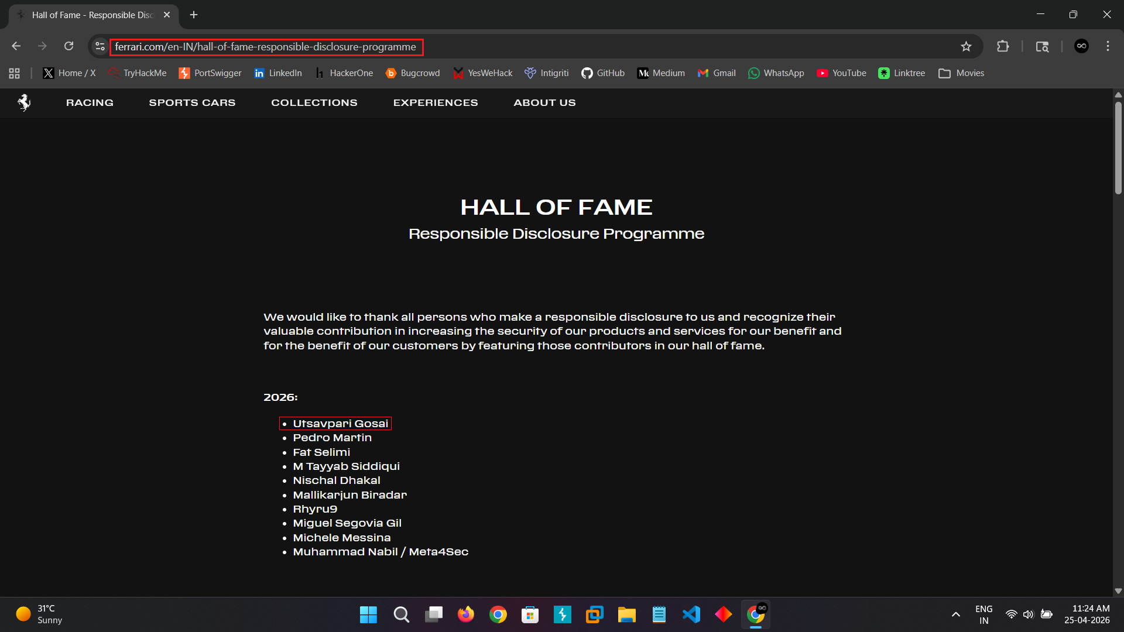1124x632 pixels.
Task: Open File Explorer from the taskbar
Action: click(626, 614)
